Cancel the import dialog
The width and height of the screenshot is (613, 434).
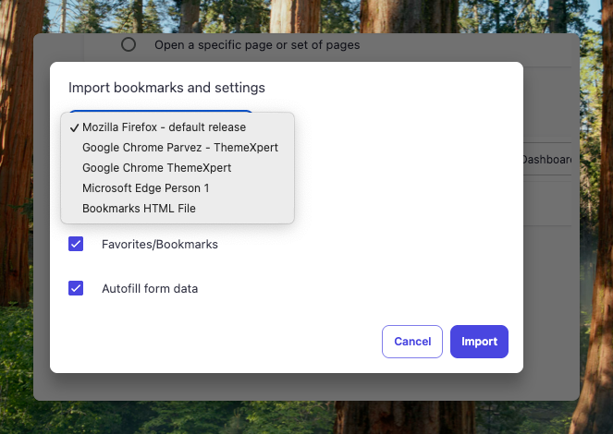tap(412, 342)
